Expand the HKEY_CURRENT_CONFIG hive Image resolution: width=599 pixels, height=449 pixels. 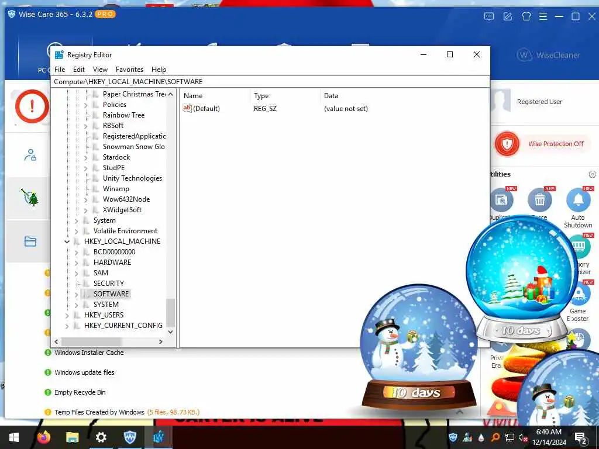(67, 326)
